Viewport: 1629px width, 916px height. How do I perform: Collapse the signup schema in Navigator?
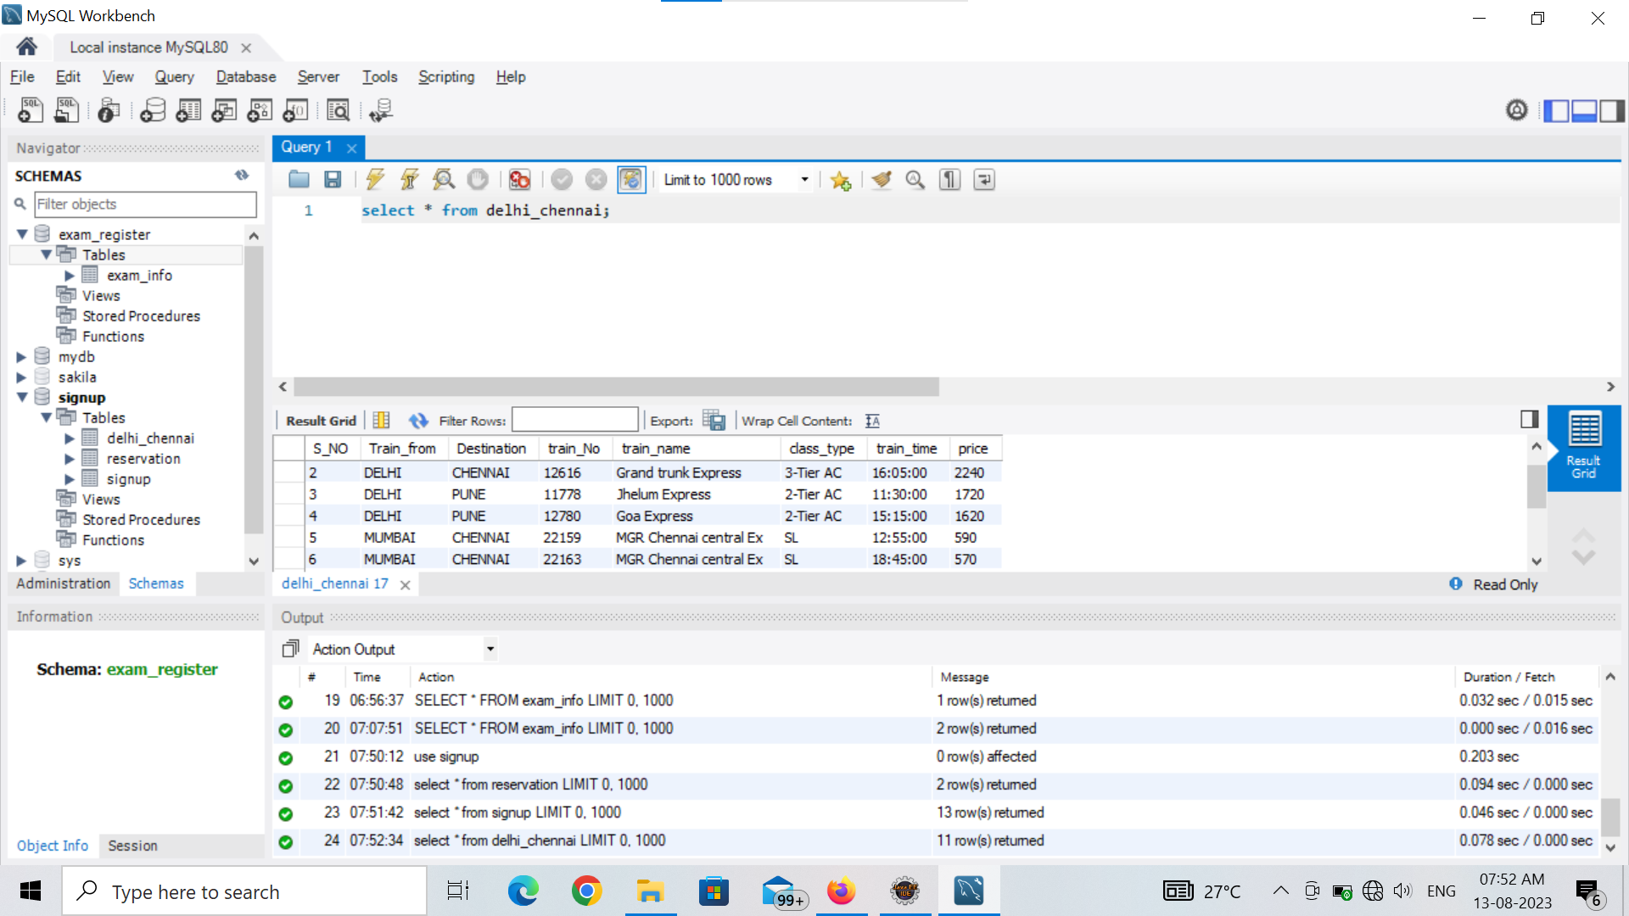(21, 397)
